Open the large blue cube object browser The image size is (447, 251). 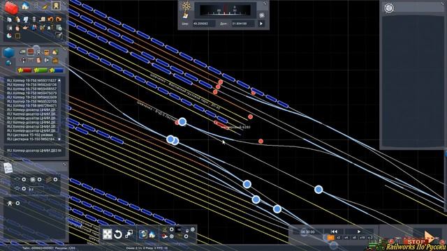click(9, 52)
